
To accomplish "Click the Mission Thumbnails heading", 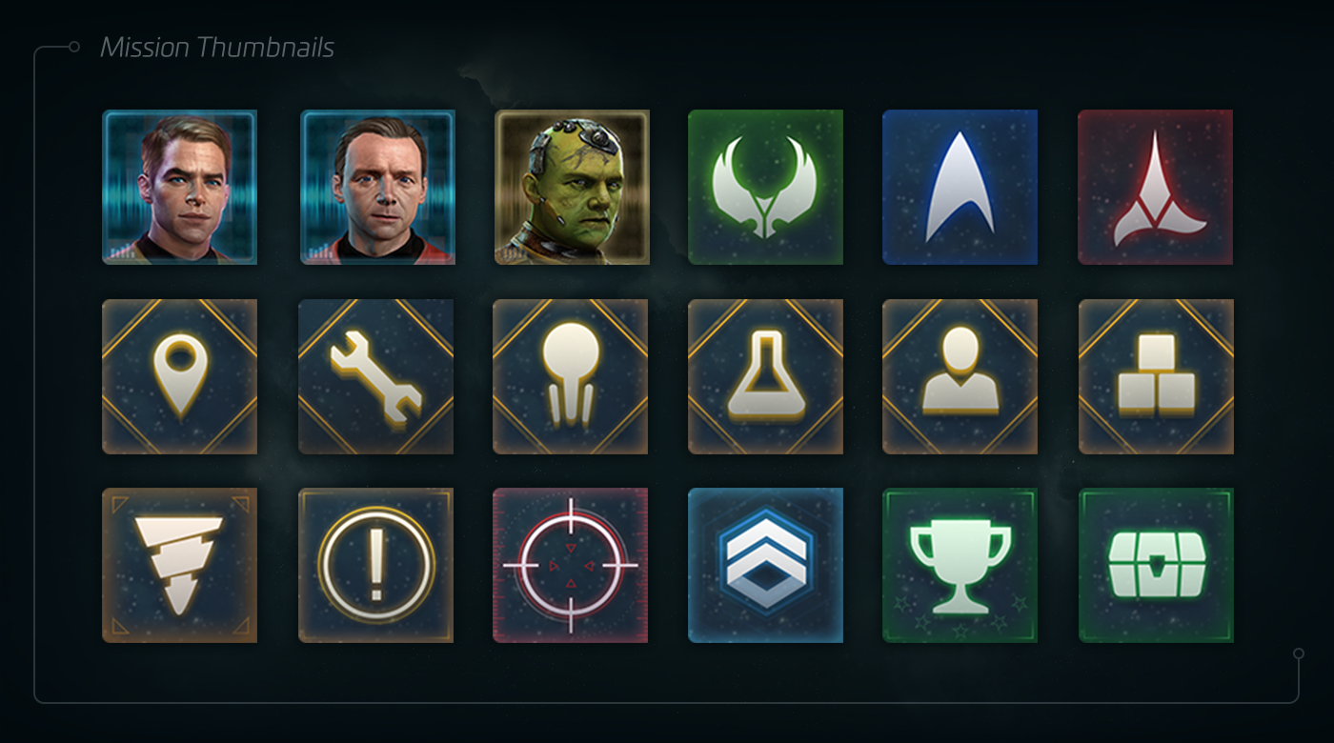I will click(x=217, y=48).
